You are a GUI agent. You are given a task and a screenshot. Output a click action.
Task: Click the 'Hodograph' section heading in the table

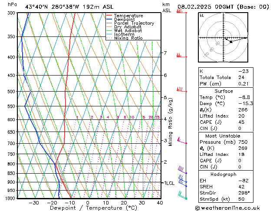pyautogui.click(x=224, y=175)
